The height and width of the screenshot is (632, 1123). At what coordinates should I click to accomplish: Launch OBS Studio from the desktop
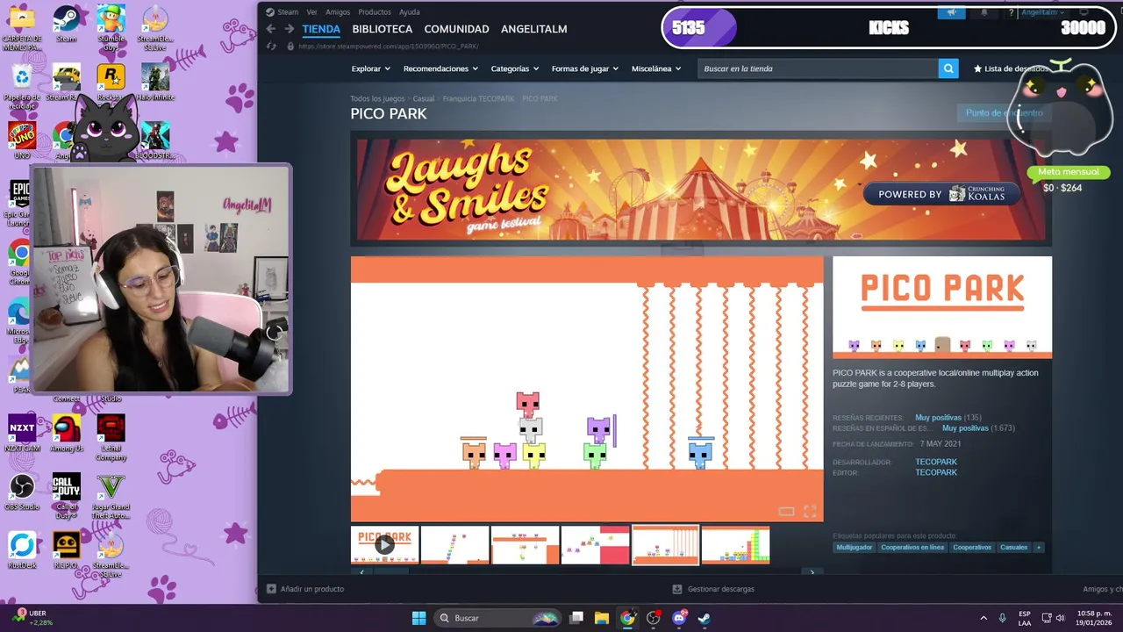coord(22,492)
